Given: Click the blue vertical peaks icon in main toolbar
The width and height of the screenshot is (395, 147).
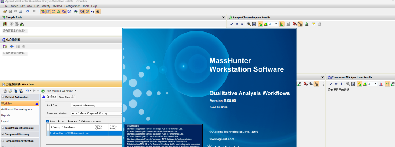Looking at the screenshot, I should pos(76,11).
